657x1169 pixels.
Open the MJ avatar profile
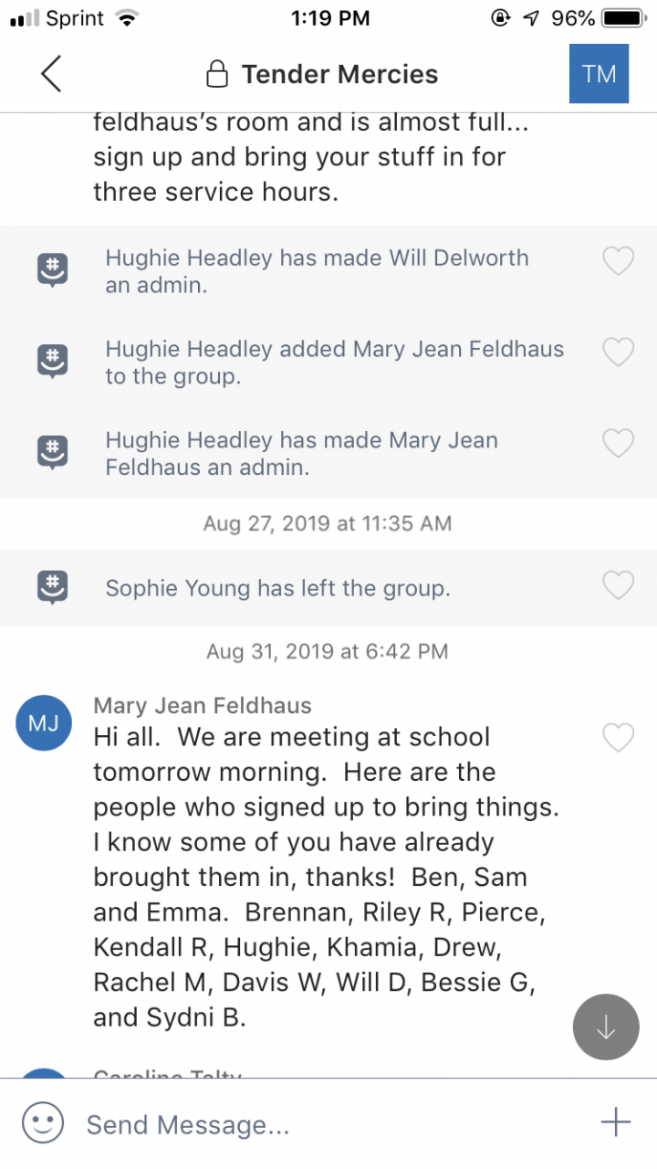click(44, 723)
